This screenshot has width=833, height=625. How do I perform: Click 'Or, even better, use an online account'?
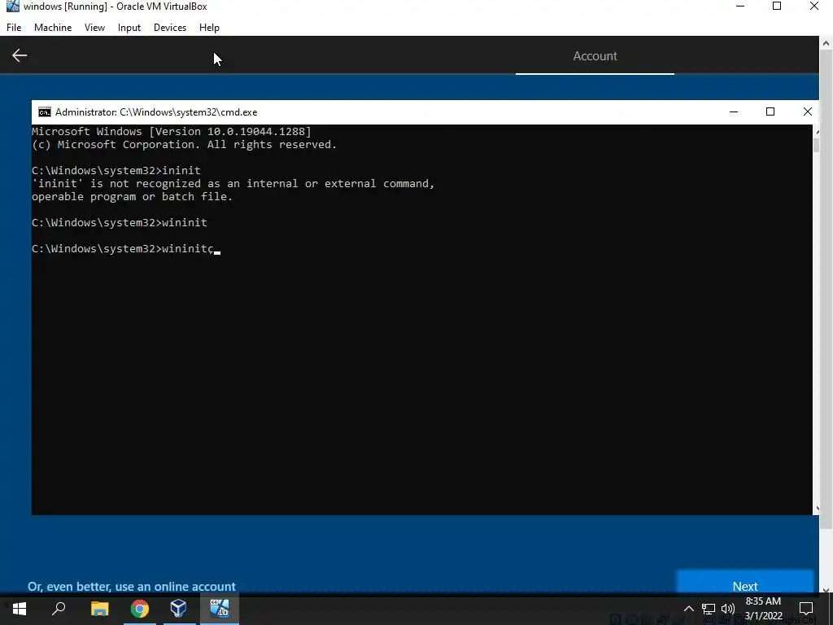132,586
